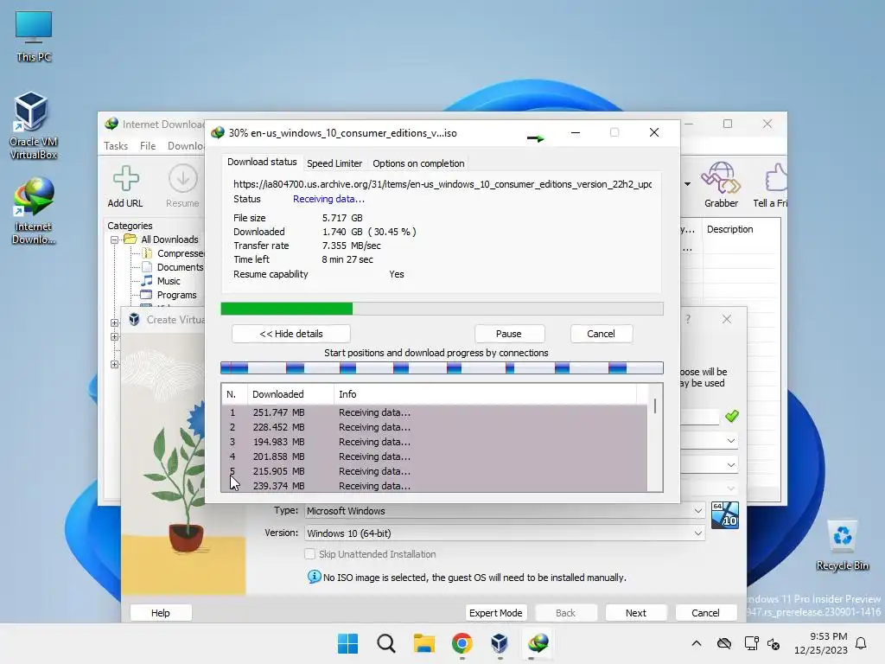Select connection row with 201.858 MB
The width and height of the screenshot is (885, 664).
(435, 456)
